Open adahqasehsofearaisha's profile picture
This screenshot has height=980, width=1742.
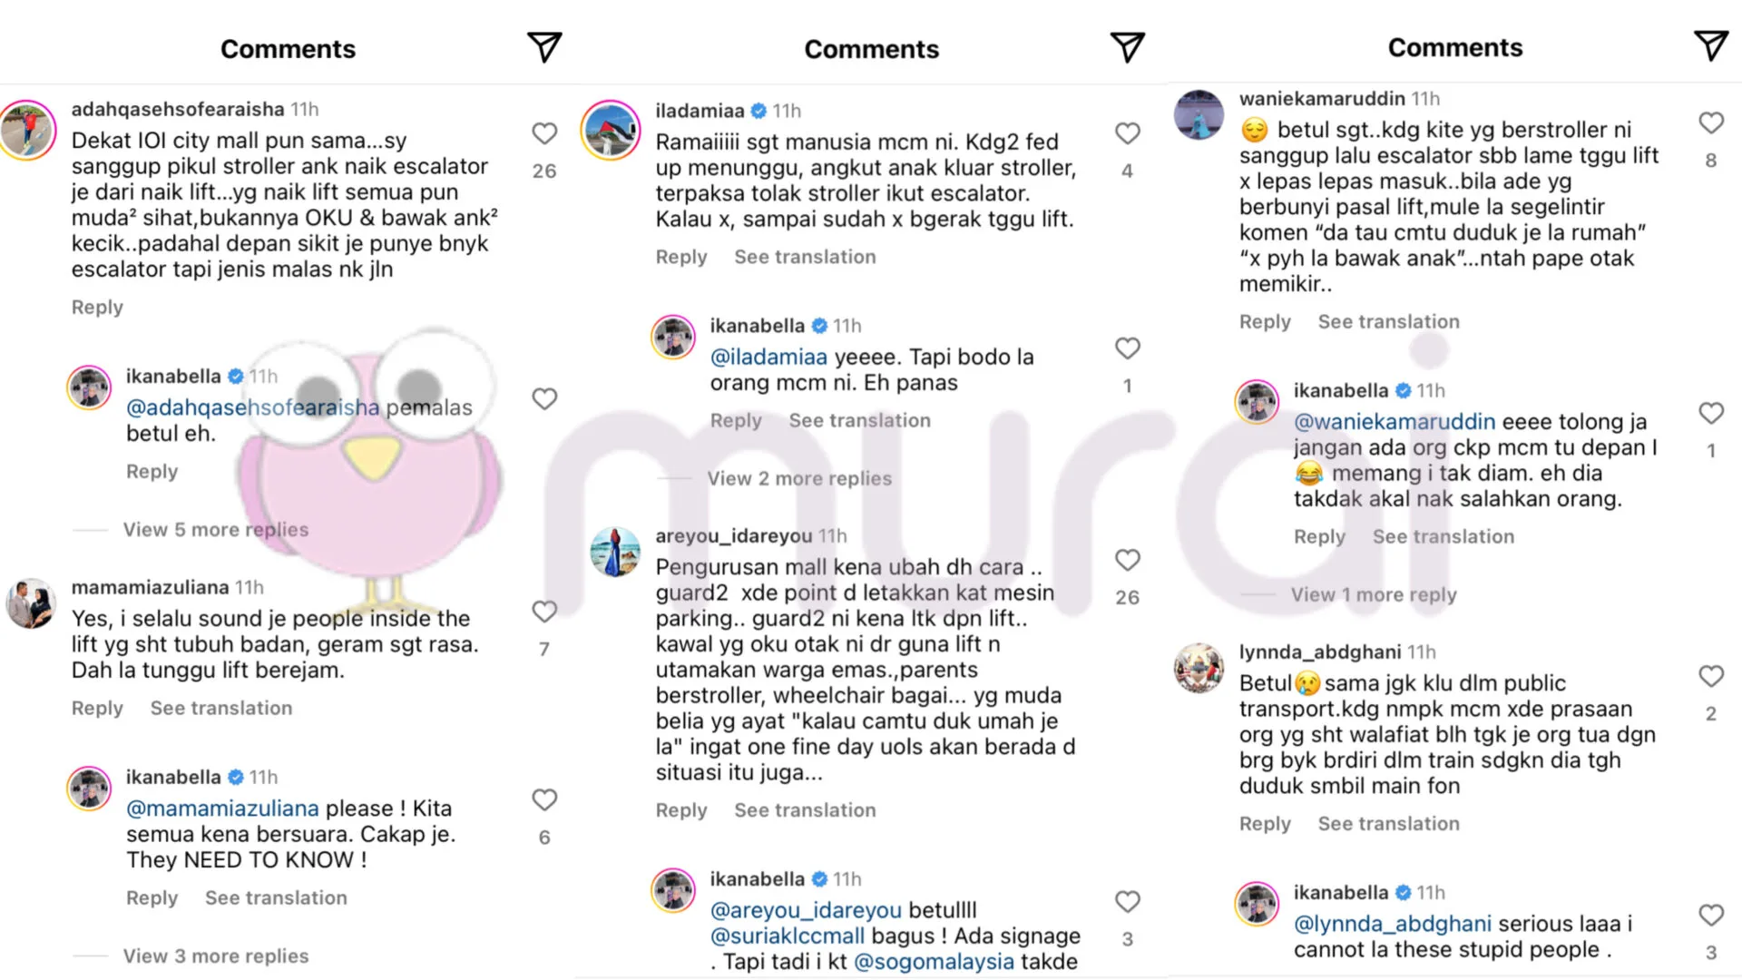(x=28, y=130)
